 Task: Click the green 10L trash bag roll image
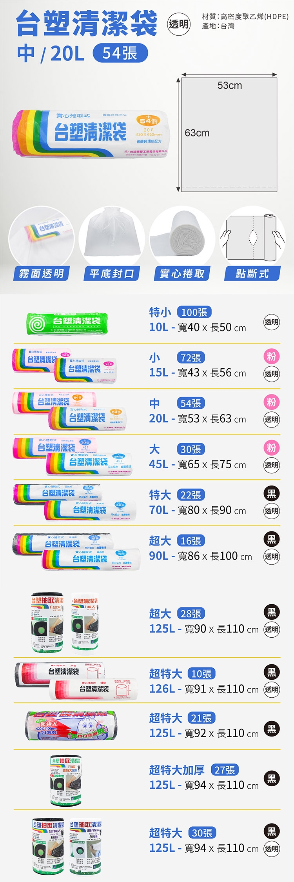pyautogui.click(x=67, y=323)
